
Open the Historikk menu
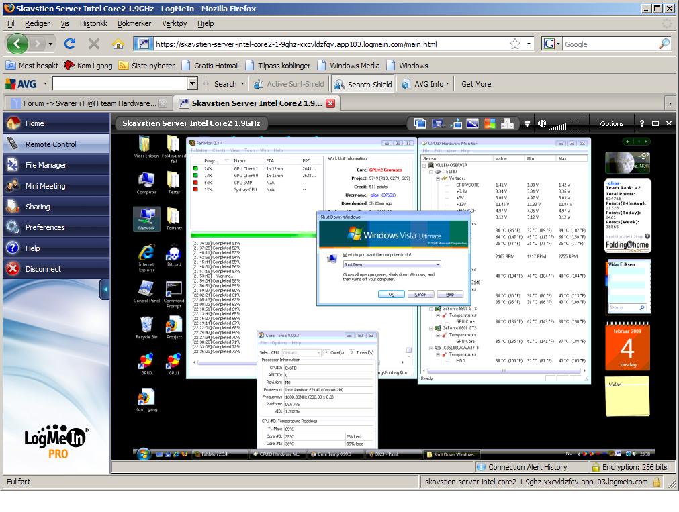tap(93, 23)
